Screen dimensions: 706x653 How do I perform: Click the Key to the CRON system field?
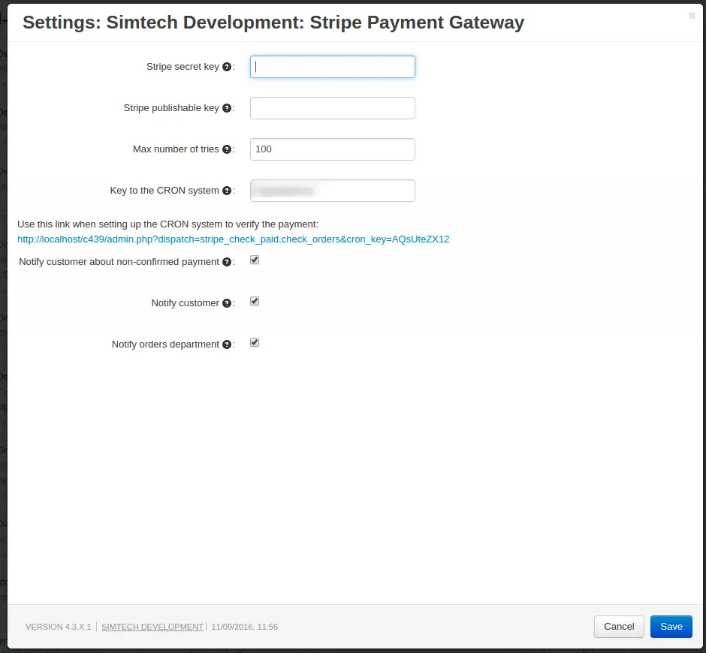tap(333, 191)
